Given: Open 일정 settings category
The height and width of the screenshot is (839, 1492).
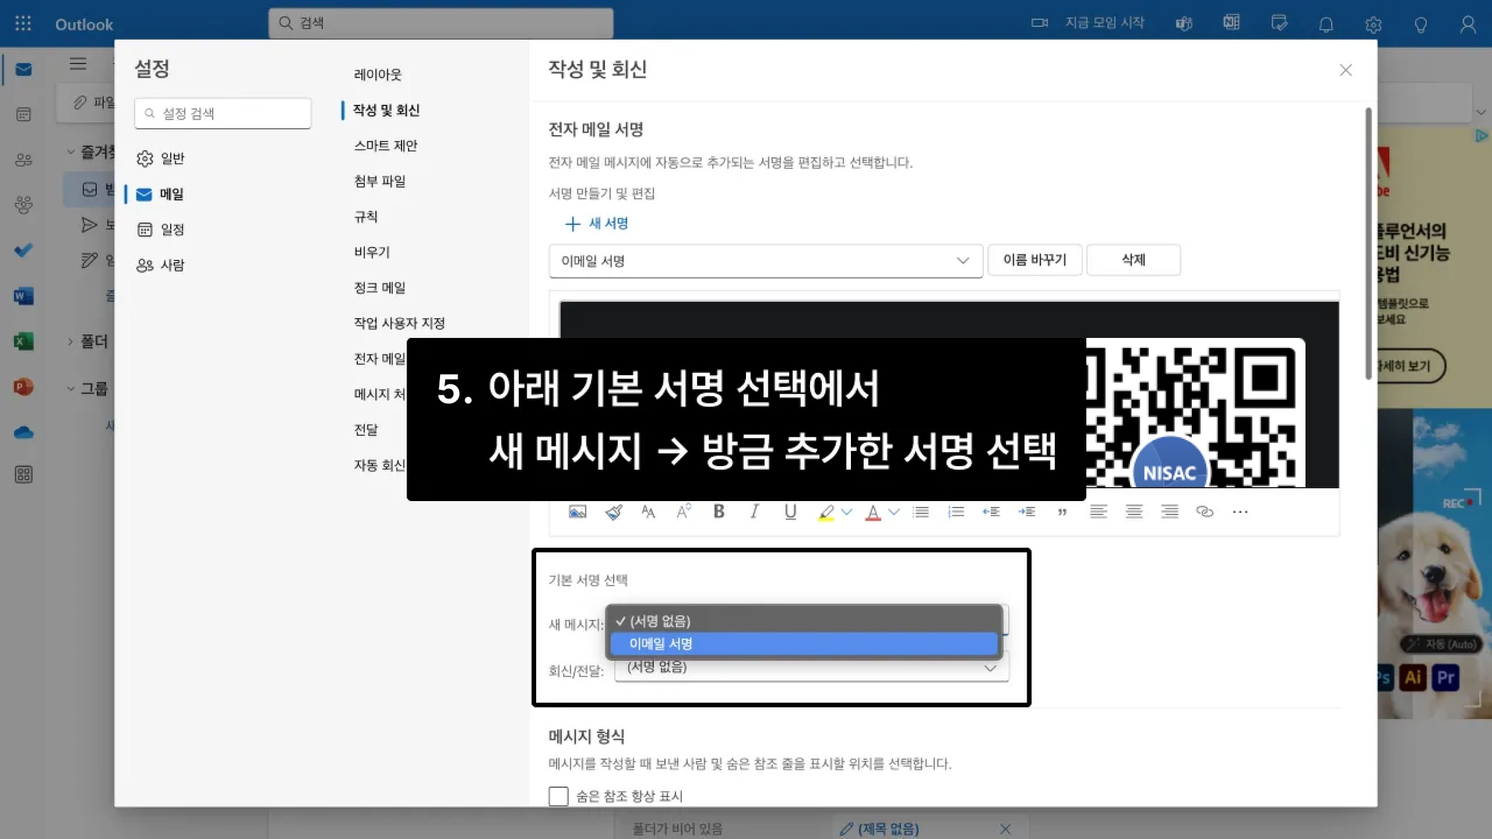Looking at the screenshot, I should (171, 229).
